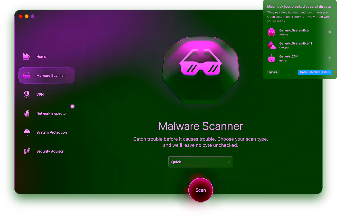337x223 pixels.
Task: Select the Generic.234 threat name
Action: [288, 56]
